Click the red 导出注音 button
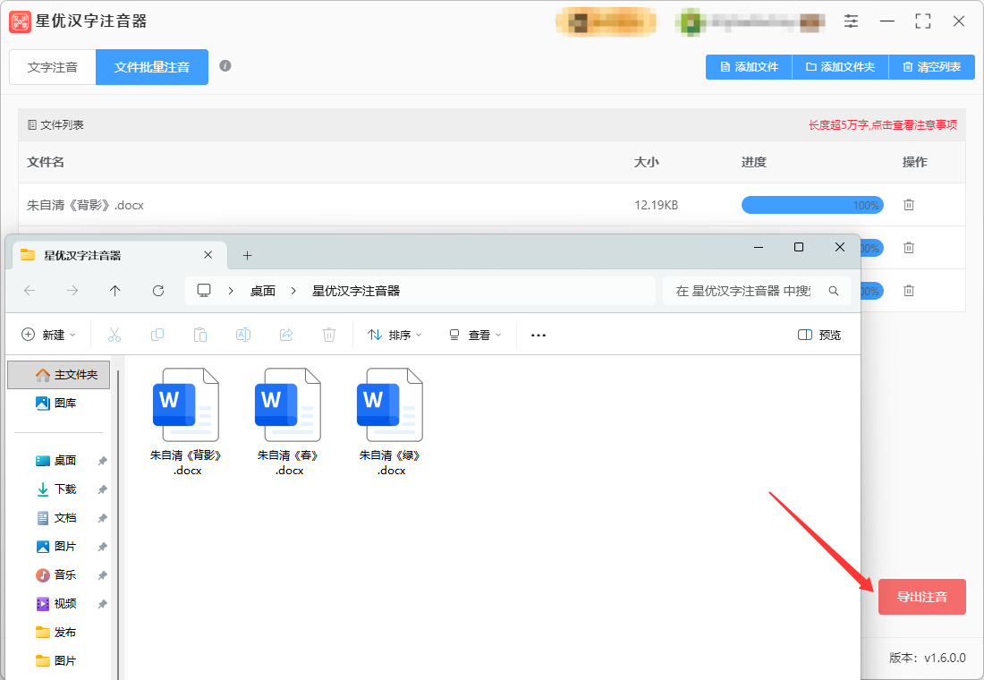Screen dimensions: 984x680 pos(922,597)
